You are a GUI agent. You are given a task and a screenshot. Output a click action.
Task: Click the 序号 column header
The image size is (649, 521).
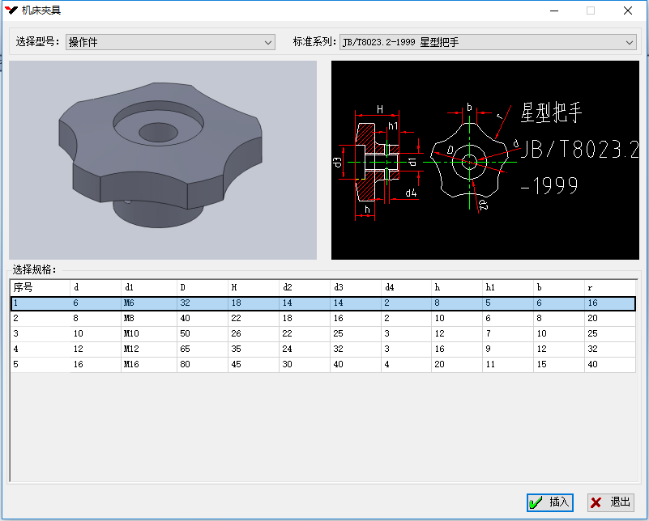pyautogui.click(x=39, y=287)
